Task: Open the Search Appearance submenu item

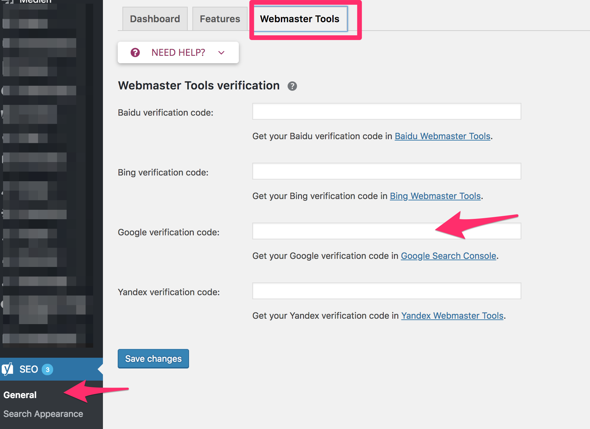Action: tap(43, 414)
